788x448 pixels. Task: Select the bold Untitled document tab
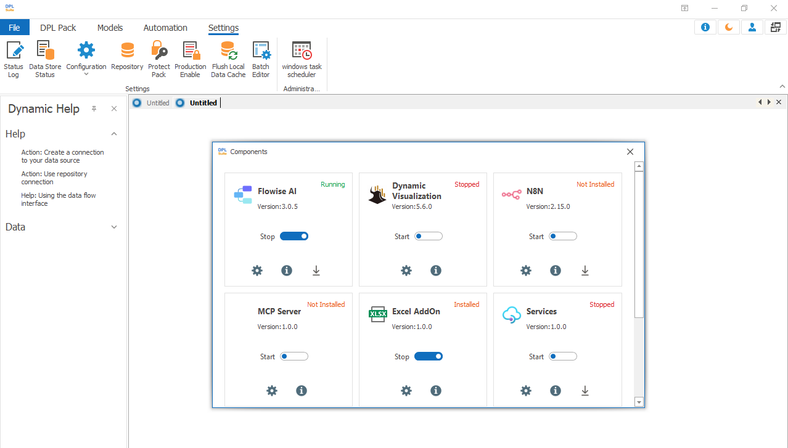tap(197, 103)
